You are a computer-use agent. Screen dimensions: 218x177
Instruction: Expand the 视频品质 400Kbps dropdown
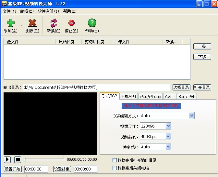click(x=168, y=136)
